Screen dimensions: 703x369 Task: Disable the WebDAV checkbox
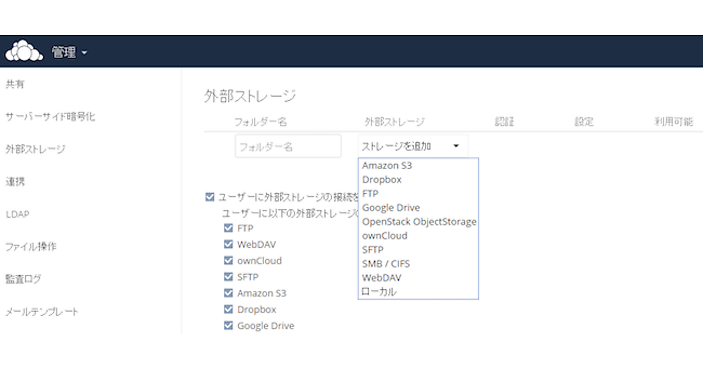point(228,244)
